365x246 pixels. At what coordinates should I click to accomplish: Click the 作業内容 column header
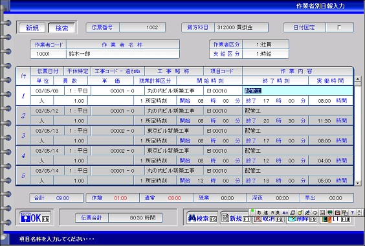coord(298,71)
